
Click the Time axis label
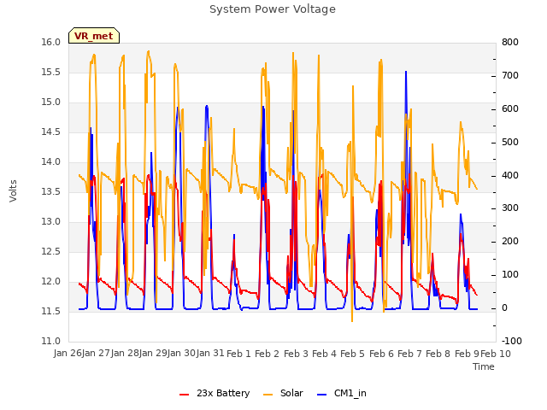pos(484,366)
